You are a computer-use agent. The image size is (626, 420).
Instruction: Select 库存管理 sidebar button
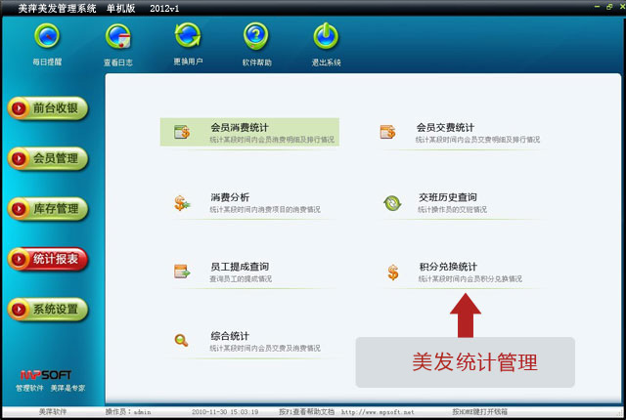tap(47, 208)
